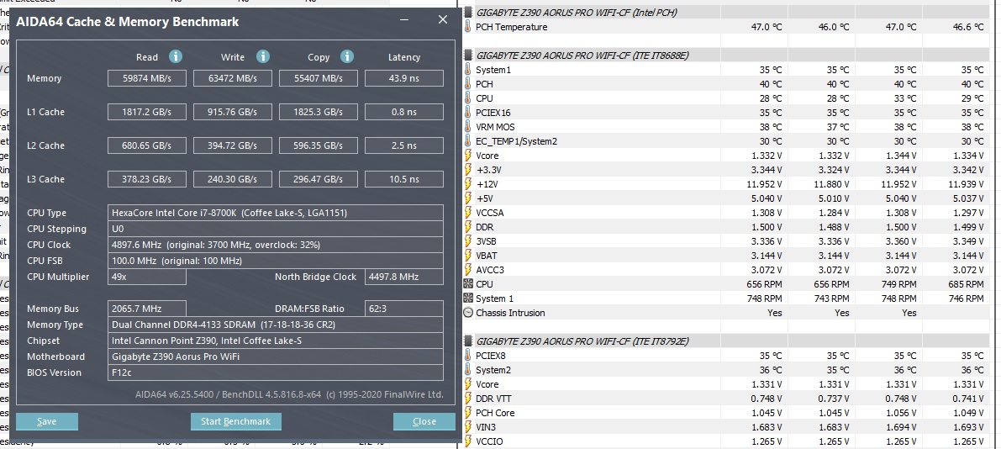Select the Memory Read 59874 MB/s field
This screenshot has height=449, width=1001.
[147, 78]
